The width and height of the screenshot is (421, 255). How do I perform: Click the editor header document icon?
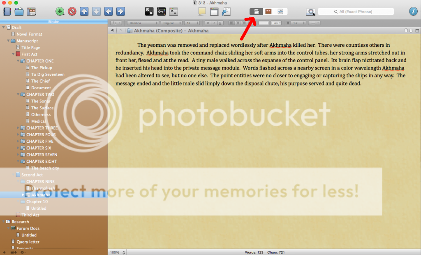[x=130, y=30]
